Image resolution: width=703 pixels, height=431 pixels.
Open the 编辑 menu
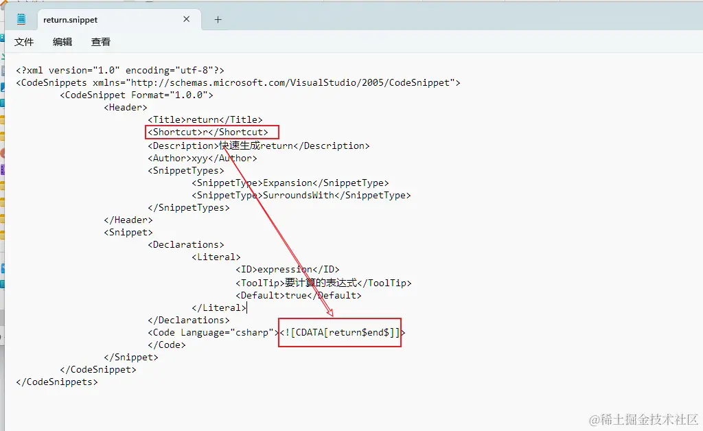point(62,42)
